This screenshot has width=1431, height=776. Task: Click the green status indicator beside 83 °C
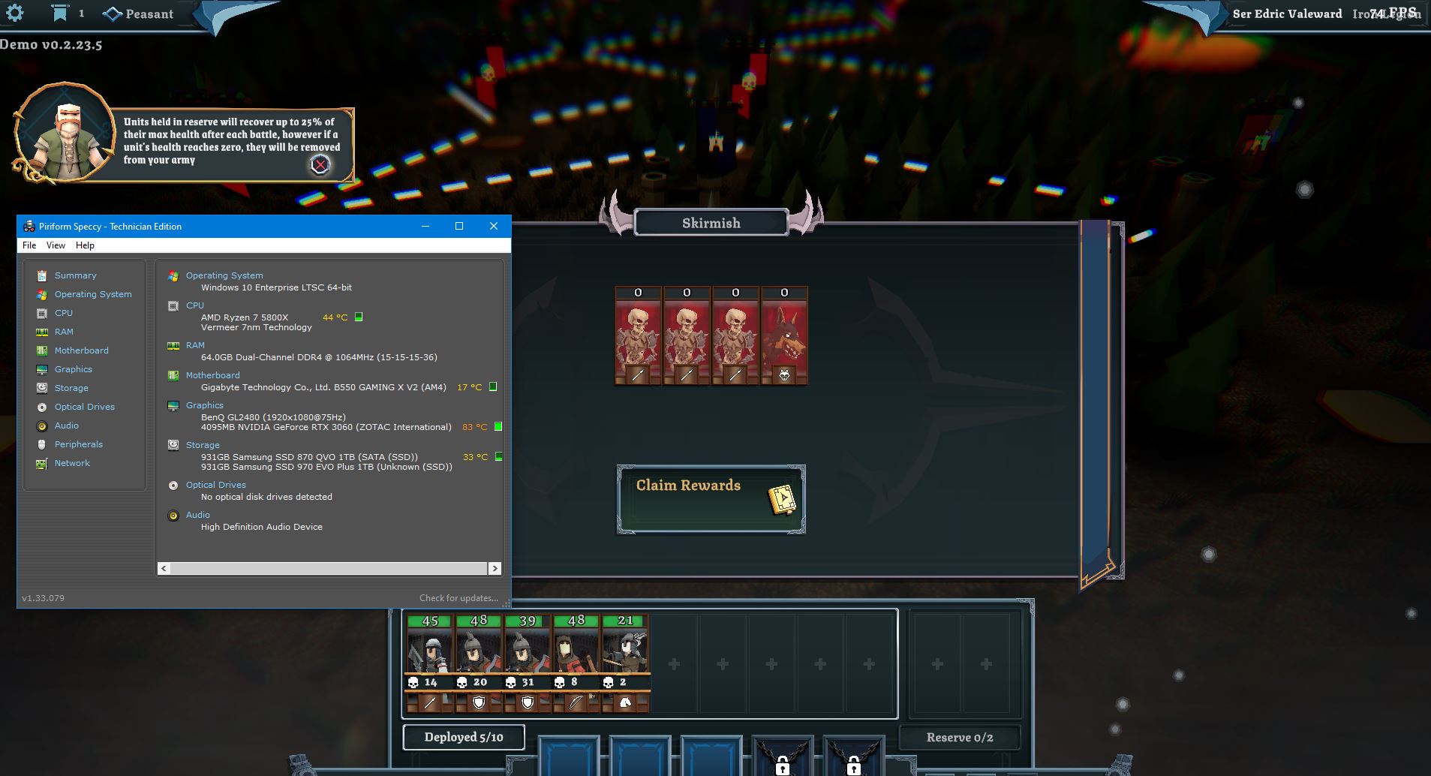498,426
